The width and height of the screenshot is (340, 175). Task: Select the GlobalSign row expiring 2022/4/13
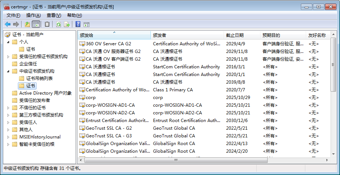(x=204, y=144)
